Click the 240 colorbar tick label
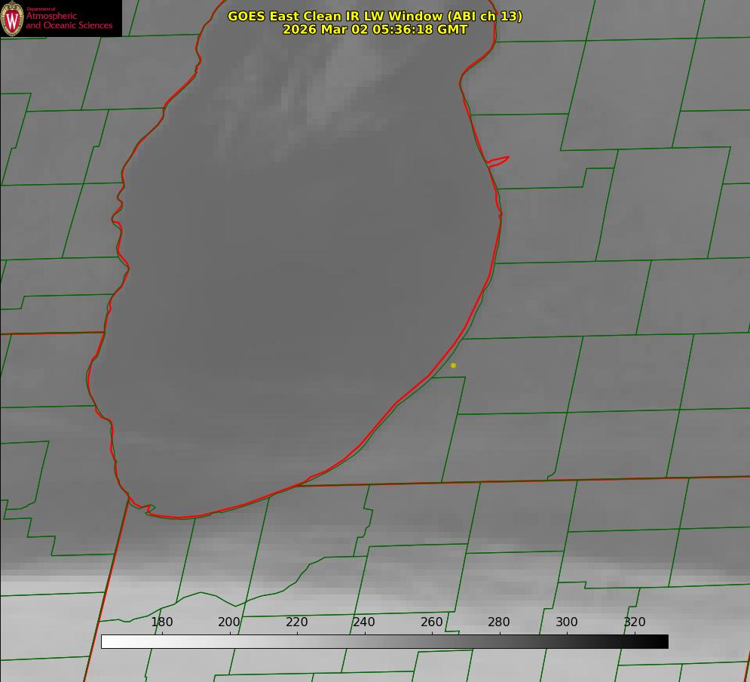 (364, 622)
